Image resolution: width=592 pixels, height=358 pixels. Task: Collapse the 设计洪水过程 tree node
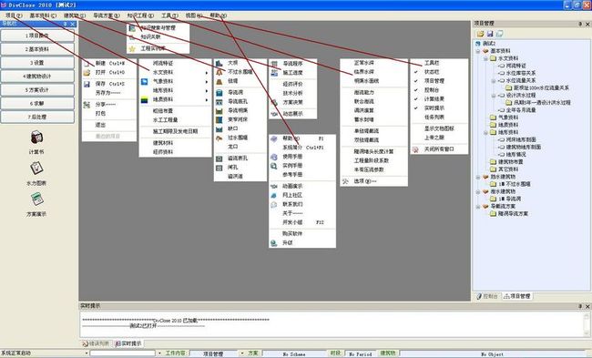click(x=493, y=96)
